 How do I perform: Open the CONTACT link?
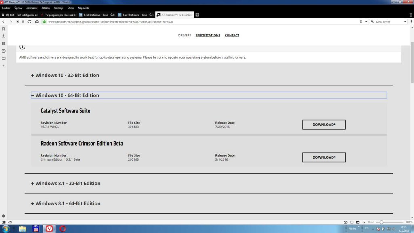[x=232, y=36]
